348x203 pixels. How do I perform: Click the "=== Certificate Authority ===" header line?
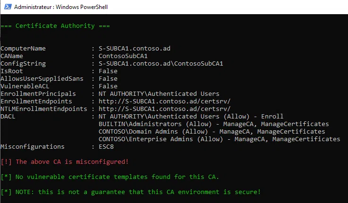[x=55, y=25]
